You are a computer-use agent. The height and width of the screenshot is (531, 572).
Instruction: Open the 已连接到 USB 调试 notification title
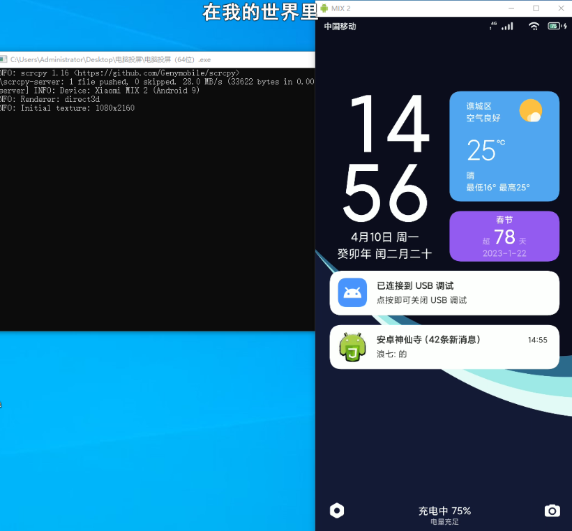point(415,286)
